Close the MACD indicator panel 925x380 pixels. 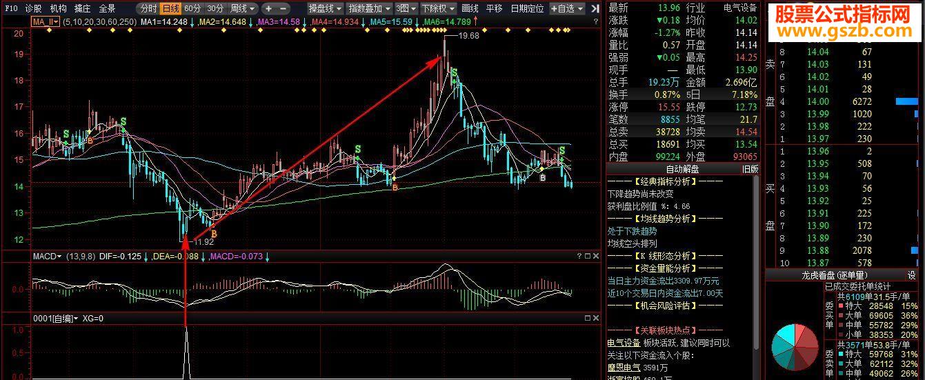596,256
